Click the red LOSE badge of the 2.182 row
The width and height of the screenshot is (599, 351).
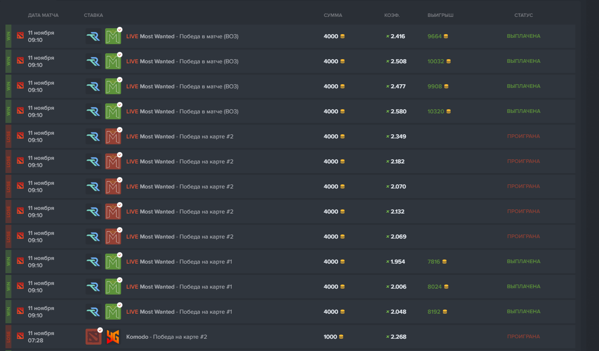click(x=8, y=162)
